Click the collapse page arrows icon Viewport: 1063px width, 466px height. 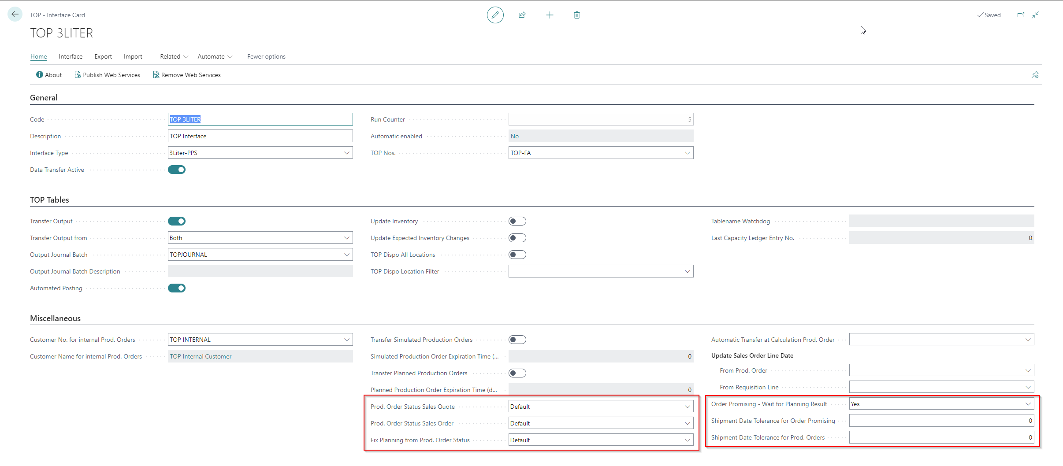(x=1035, y=15)
